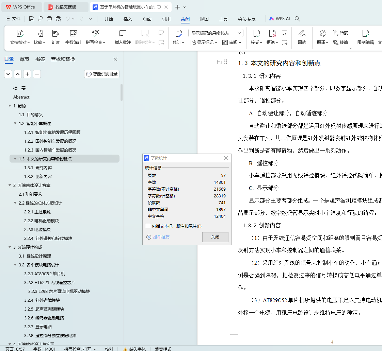The image size is (382, 351).
Task: Open the 查找和替换 navigation tab
Action: (x=63, y=59)
